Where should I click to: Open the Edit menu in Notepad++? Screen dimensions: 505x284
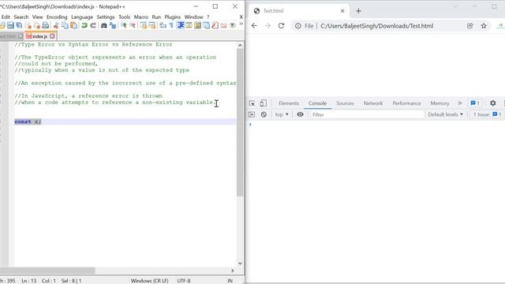6,17
